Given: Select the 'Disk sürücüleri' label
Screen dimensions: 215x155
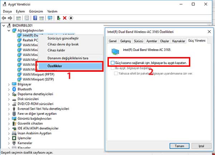Looking at the screenshot, I should pos(28,99).
